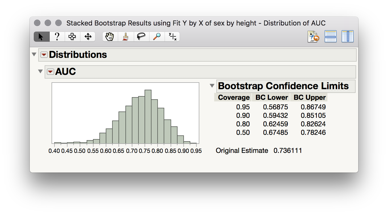Select the 0.95 coverage row
388x215 pixels.
(243, 107)
